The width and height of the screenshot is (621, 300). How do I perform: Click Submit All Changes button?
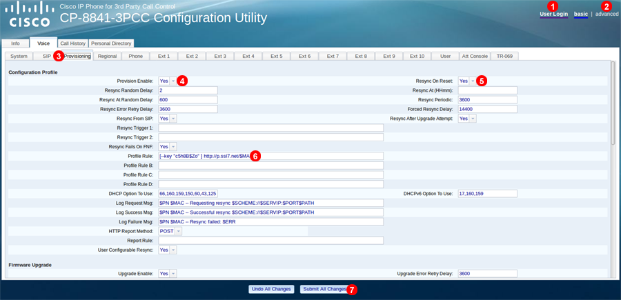pyautogui.click(x=325, y=290)
